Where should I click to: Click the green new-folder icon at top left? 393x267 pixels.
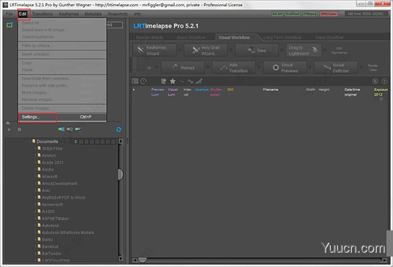(x=10, y=25)
